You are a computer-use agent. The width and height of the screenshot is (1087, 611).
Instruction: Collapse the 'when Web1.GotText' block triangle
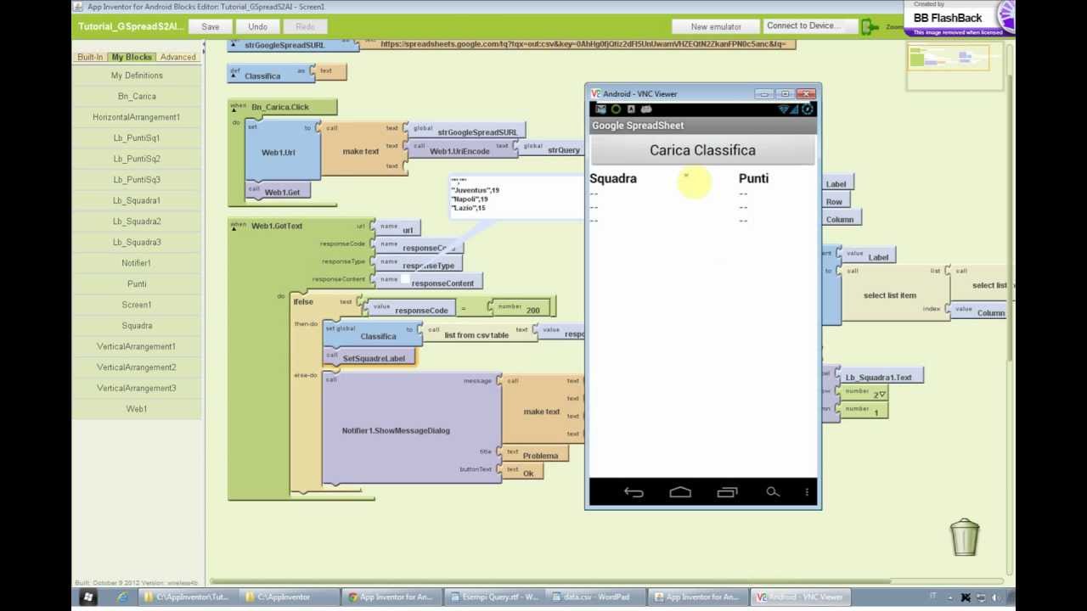click(x=234, y=227)
